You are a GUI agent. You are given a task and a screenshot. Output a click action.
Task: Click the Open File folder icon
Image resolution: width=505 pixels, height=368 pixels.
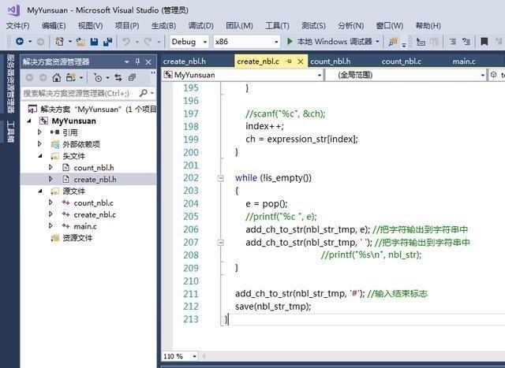(x=80, y=42)
